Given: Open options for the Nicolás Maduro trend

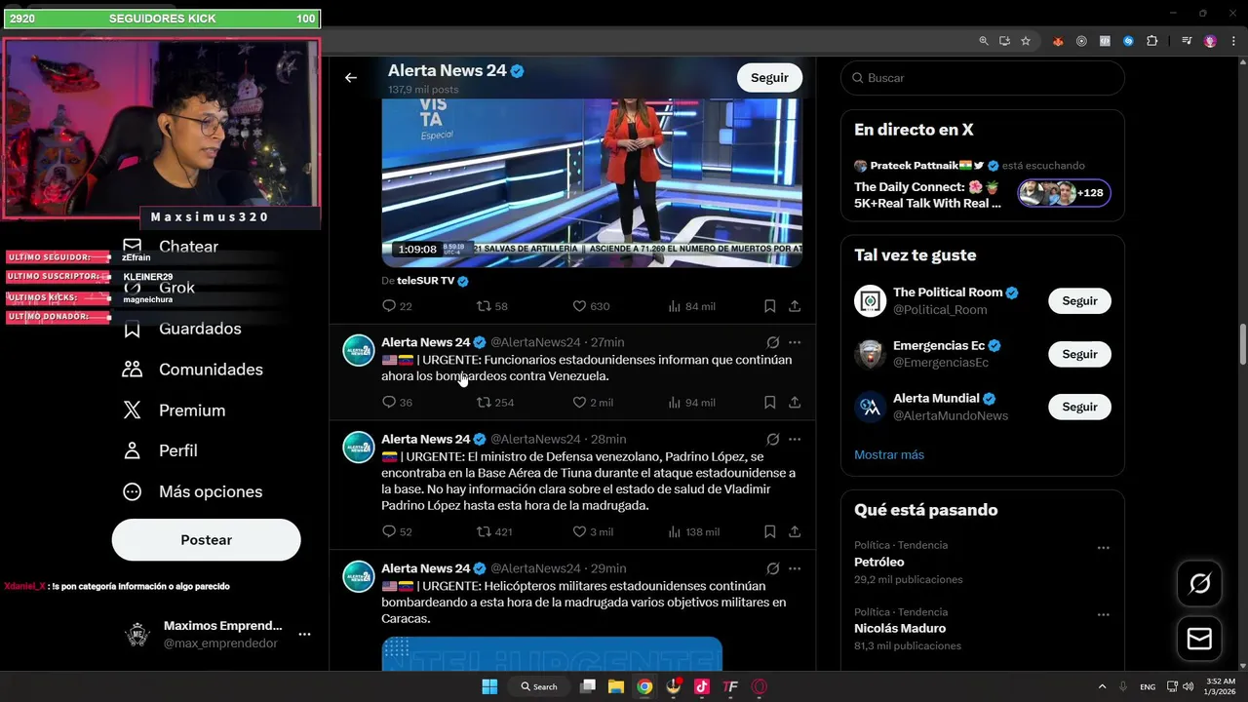Looking at the screenshot, I should coord(1103,614).
